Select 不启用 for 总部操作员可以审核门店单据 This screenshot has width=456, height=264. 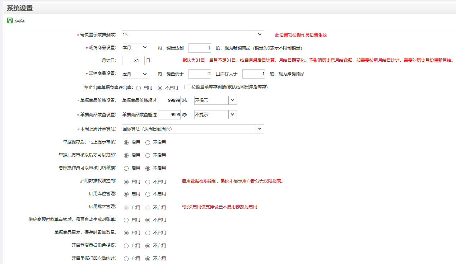pyautogui.click(x=148, y=168)
